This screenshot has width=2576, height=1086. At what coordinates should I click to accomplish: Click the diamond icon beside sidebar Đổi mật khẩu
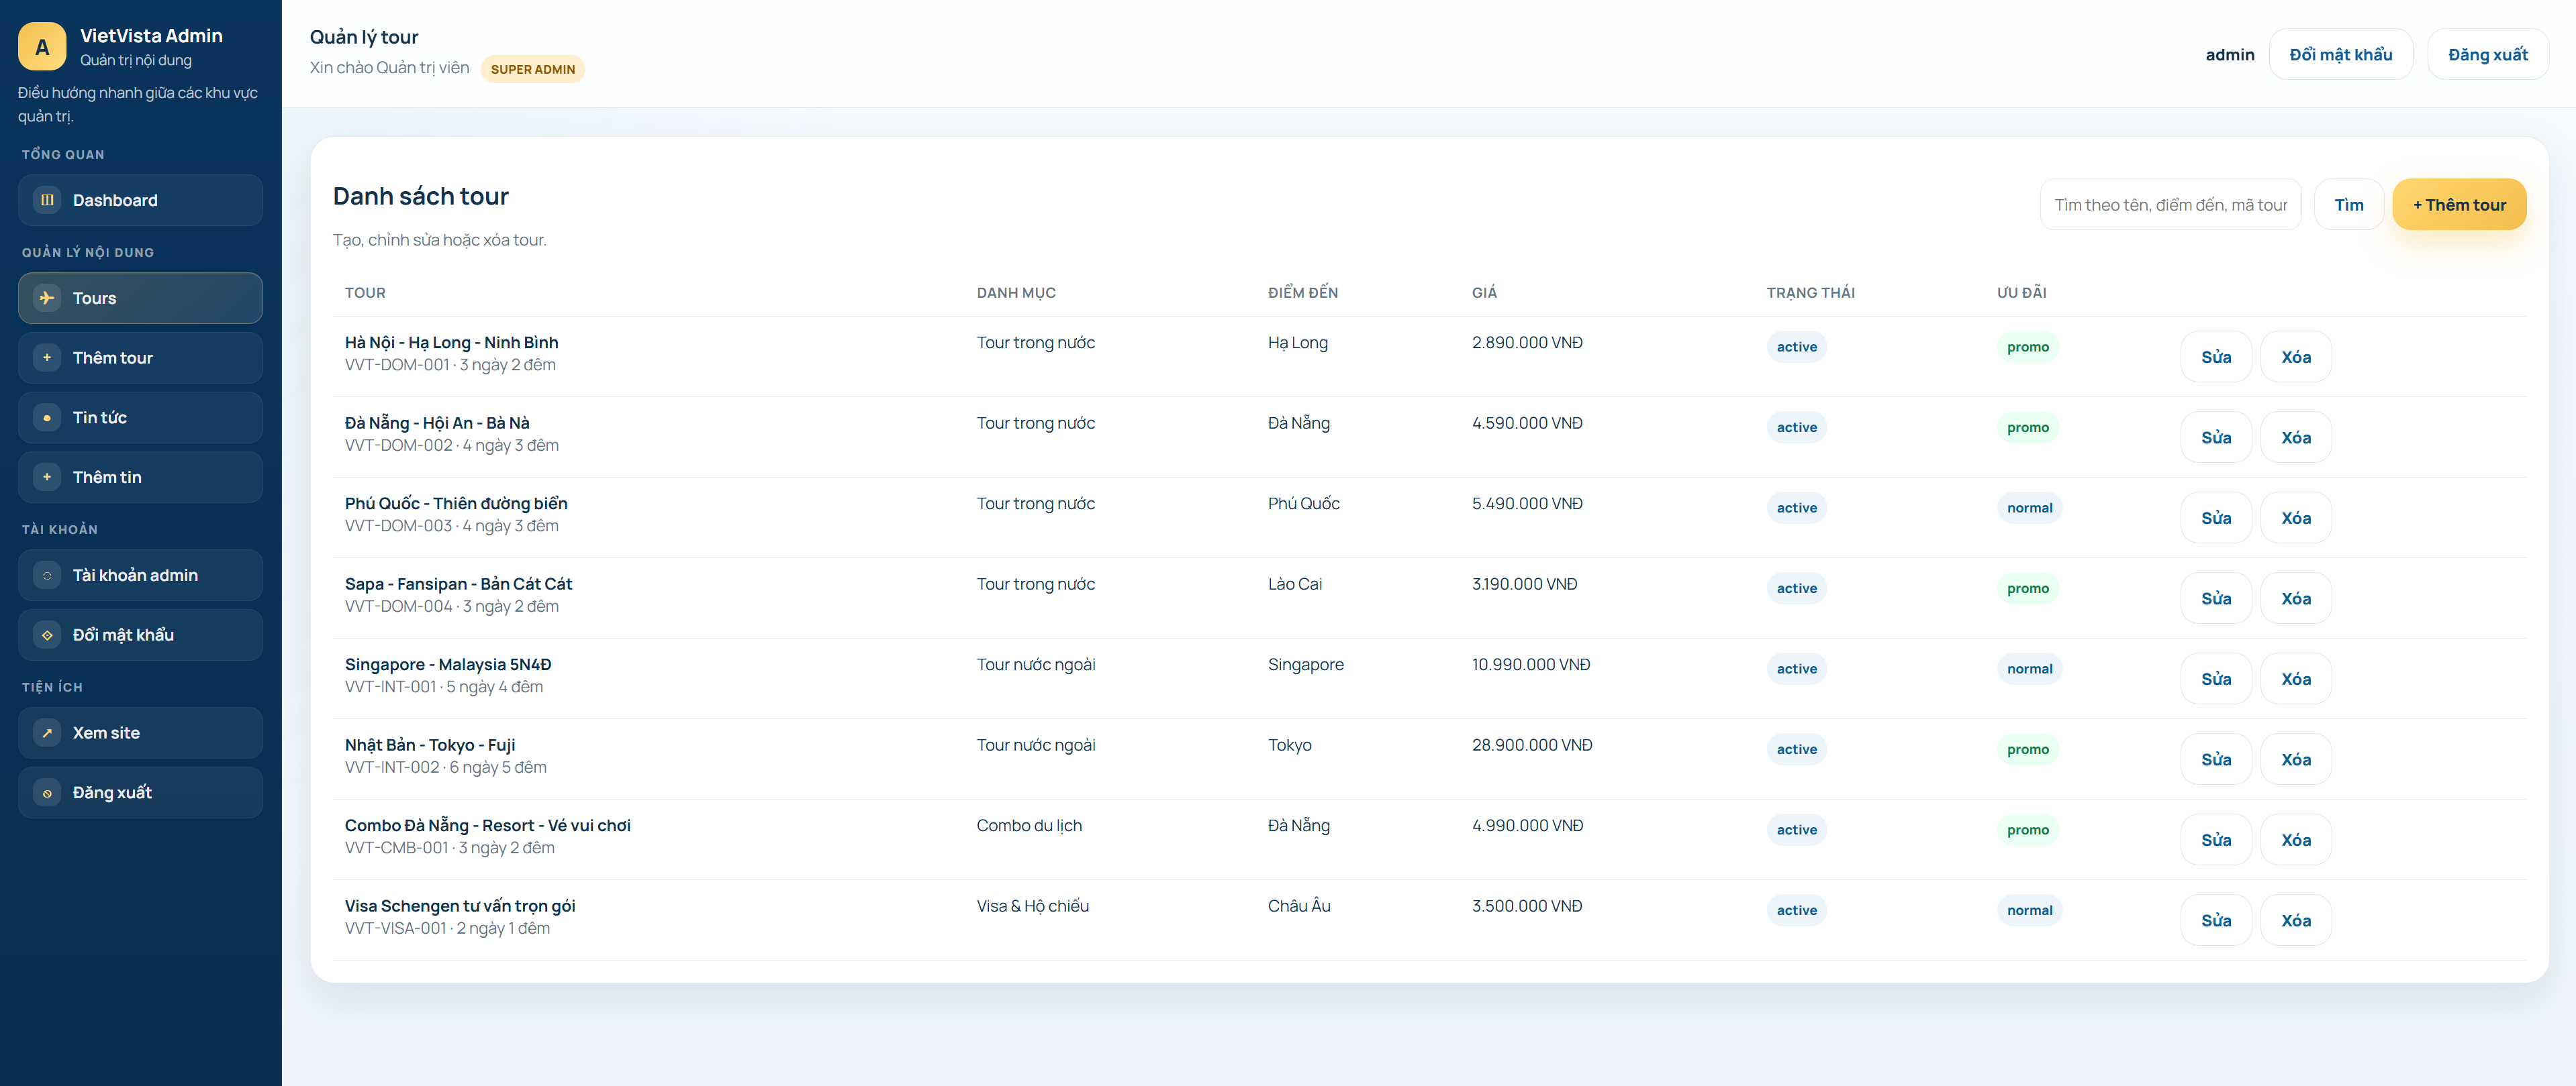[x=47, y=635]
